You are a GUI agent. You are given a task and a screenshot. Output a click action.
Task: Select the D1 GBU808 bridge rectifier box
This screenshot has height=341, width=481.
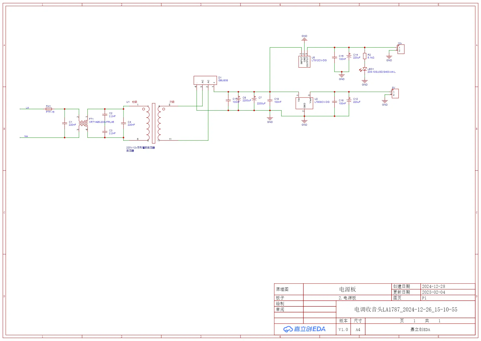pos(205,80)
